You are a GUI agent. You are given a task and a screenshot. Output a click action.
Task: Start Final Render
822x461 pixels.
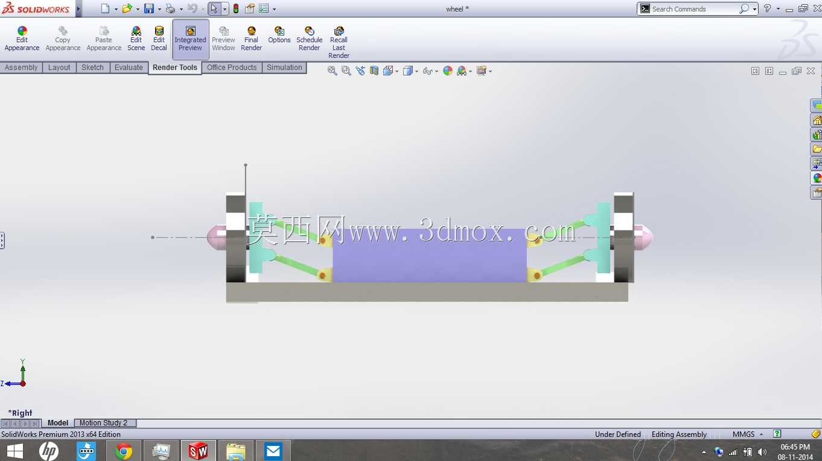click(251, 39)
